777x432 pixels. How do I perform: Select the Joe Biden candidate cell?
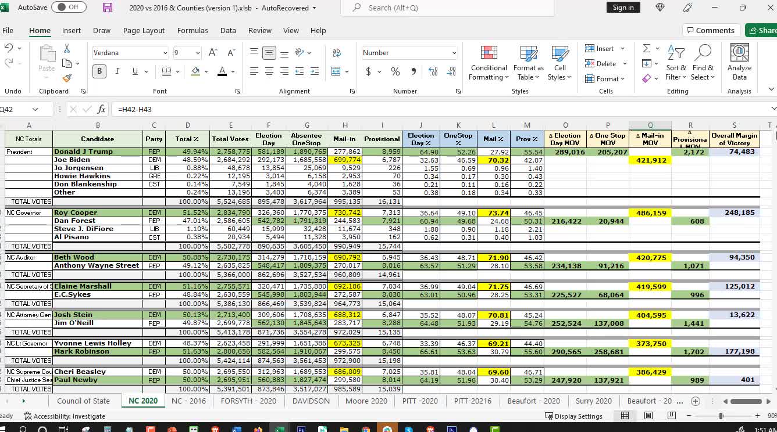pyautogui.click(x=98, y=160)
